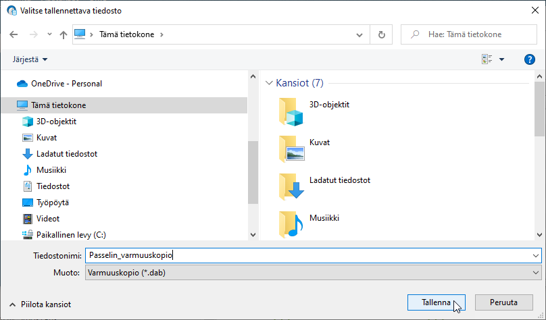
Task: Open the recent locations dropdown arrow
Action: [x=49, y=34]
